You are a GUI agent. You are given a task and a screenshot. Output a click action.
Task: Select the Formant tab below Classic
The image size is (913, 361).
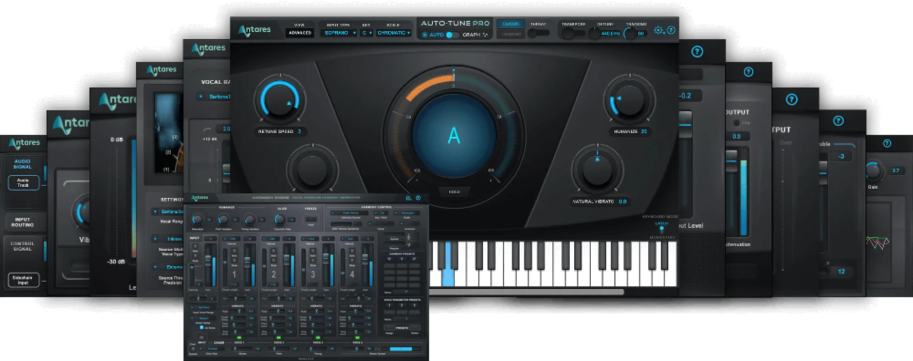coord(511,34)
